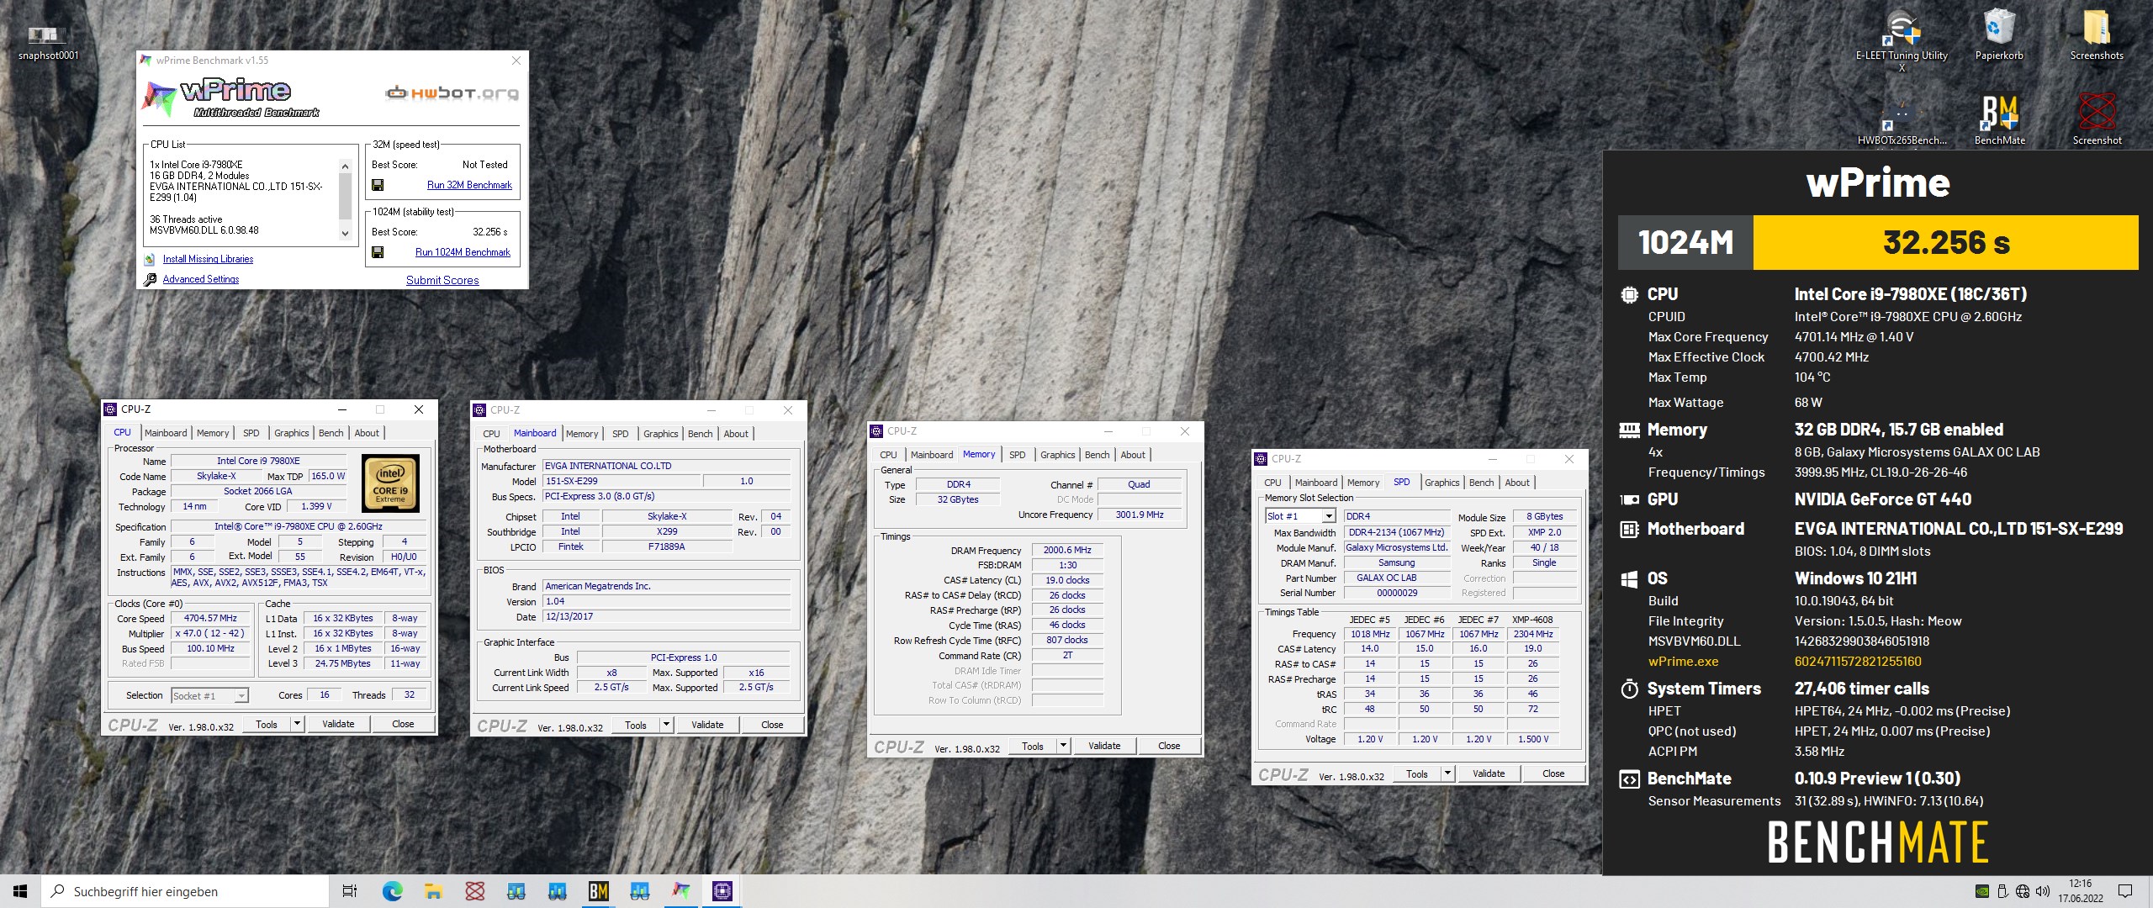Launch the BenchMate desktop shortcut
The height and width of the screenshot is (908, 2153).
coord(1999,121)
